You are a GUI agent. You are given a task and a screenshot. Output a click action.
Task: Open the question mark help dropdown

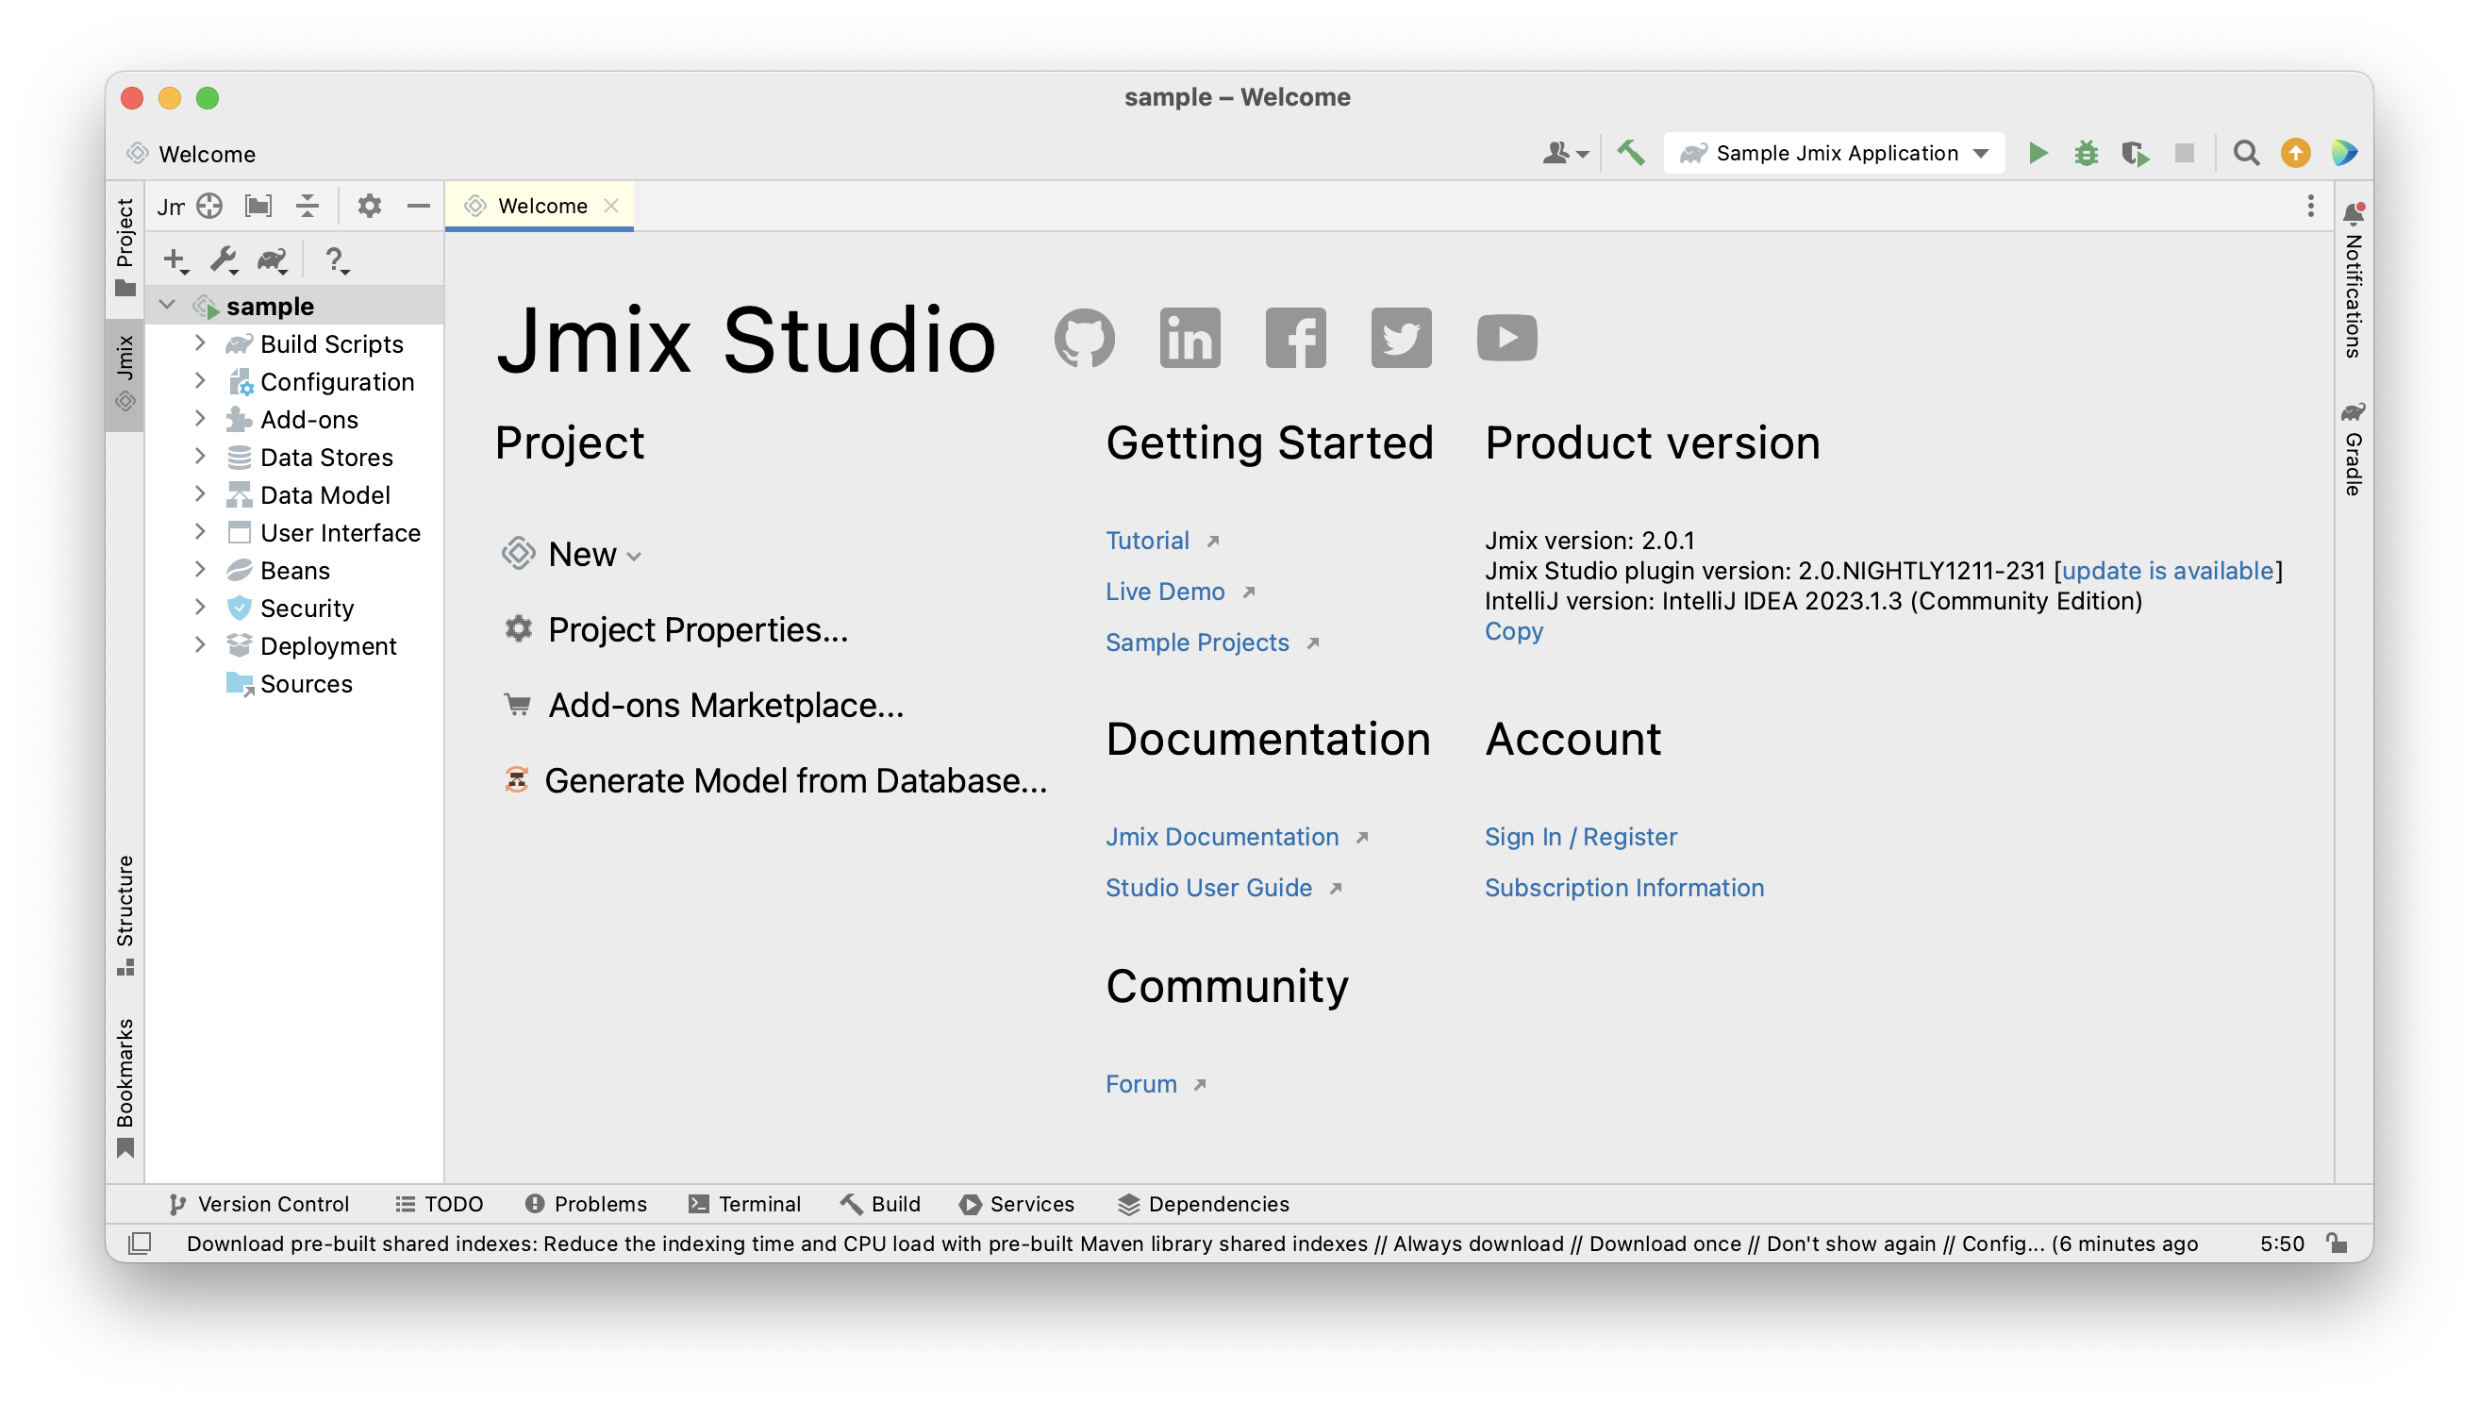(336, 260)
